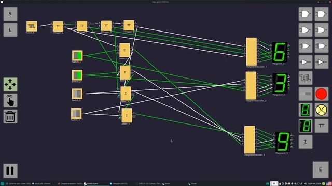Pick the left gate in the third palette row

pos(306,46)
